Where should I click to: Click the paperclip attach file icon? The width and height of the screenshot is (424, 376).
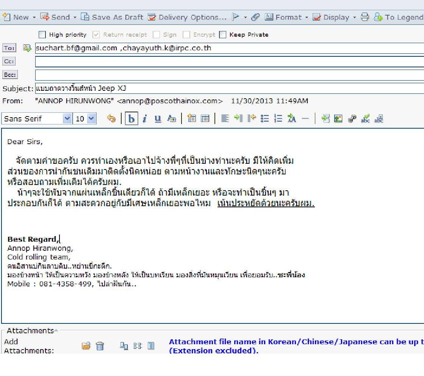257,17
